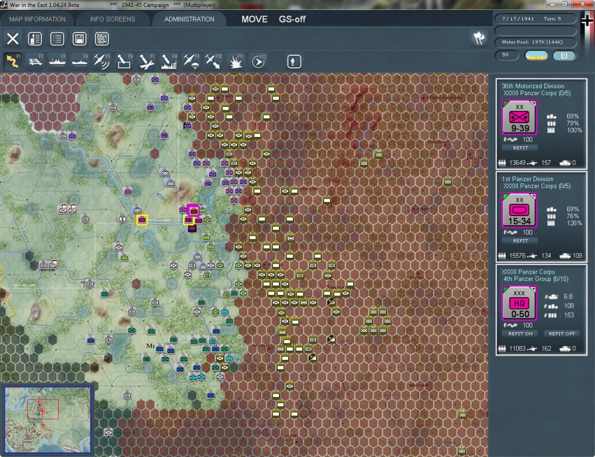Select 36th Motorized Division unit counter
Image resolution: width=595 pixels, height=457 pixels.
click(x=519, y=117)
